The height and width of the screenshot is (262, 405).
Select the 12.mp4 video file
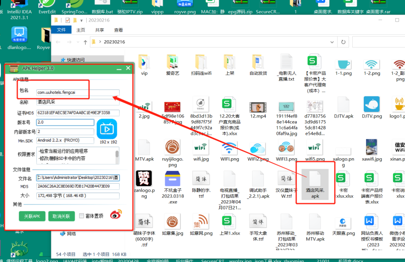258,109
